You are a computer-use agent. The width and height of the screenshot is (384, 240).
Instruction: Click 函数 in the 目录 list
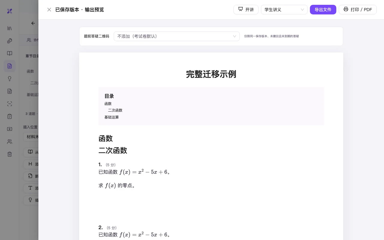click(108, 104)
